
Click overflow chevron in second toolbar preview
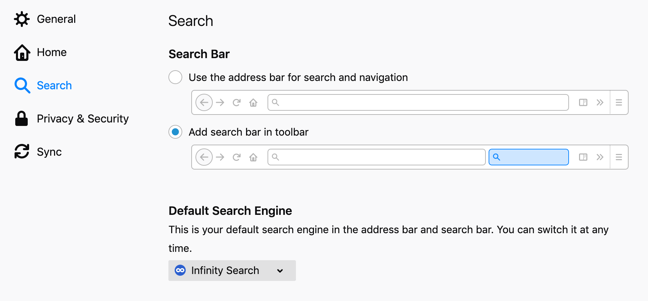pos(600,157)
